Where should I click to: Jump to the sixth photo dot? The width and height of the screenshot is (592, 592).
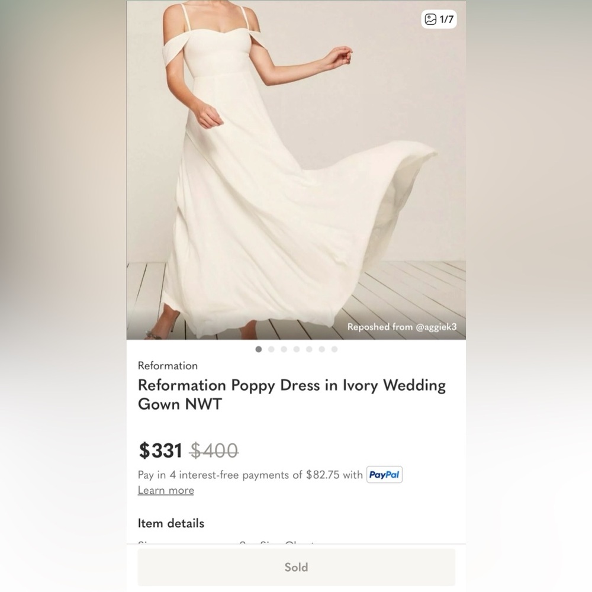point(321,349)
